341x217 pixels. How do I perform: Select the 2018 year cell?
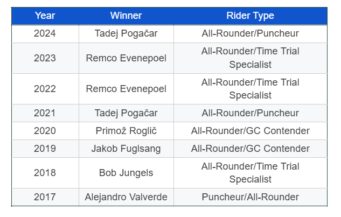coord(45,173)
